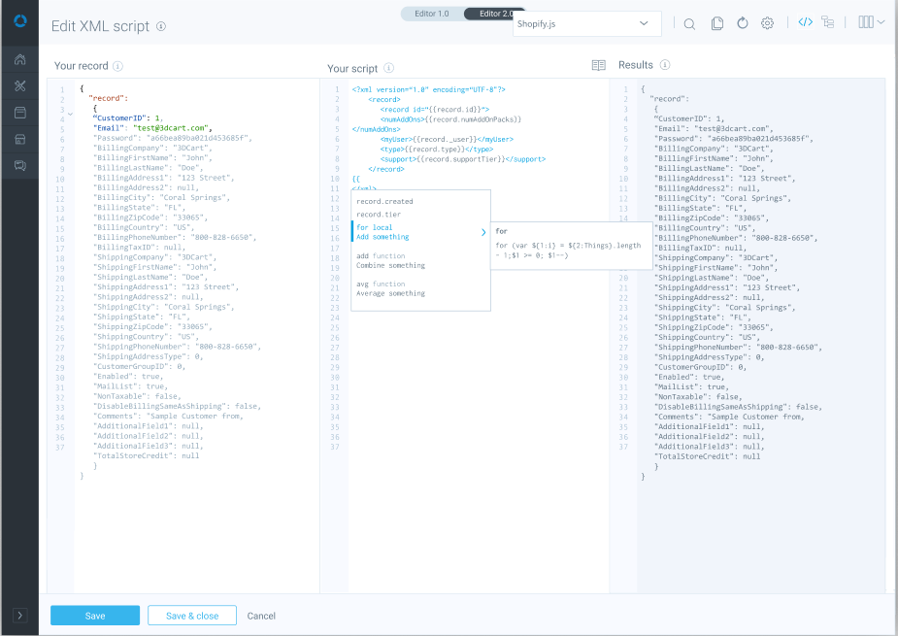The width and height of the screenshot is (898, 636).
Task: Open settings gear icon in toolbar
Action: pyautogui.click(x=767, y=23)
